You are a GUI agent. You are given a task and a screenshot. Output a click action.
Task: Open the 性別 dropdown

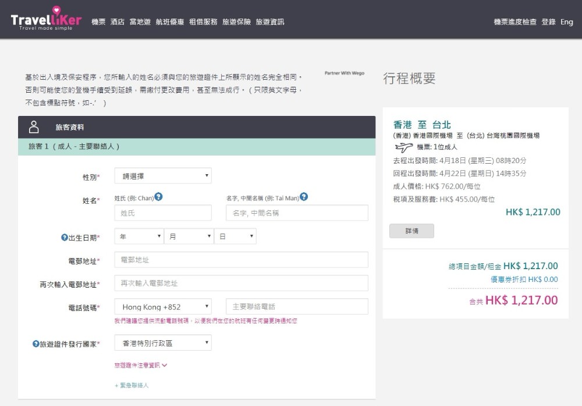point(163,175)
